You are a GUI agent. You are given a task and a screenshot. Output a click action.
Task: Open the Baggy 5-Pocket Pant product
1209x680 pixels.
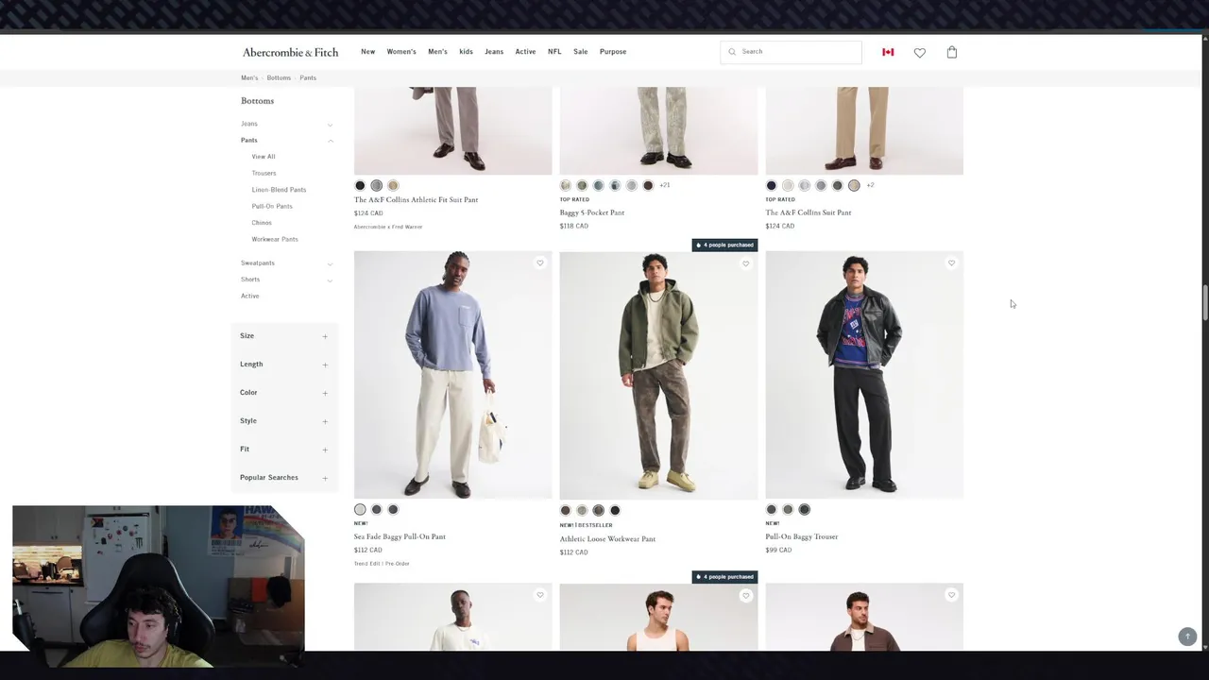pos(591,212)
